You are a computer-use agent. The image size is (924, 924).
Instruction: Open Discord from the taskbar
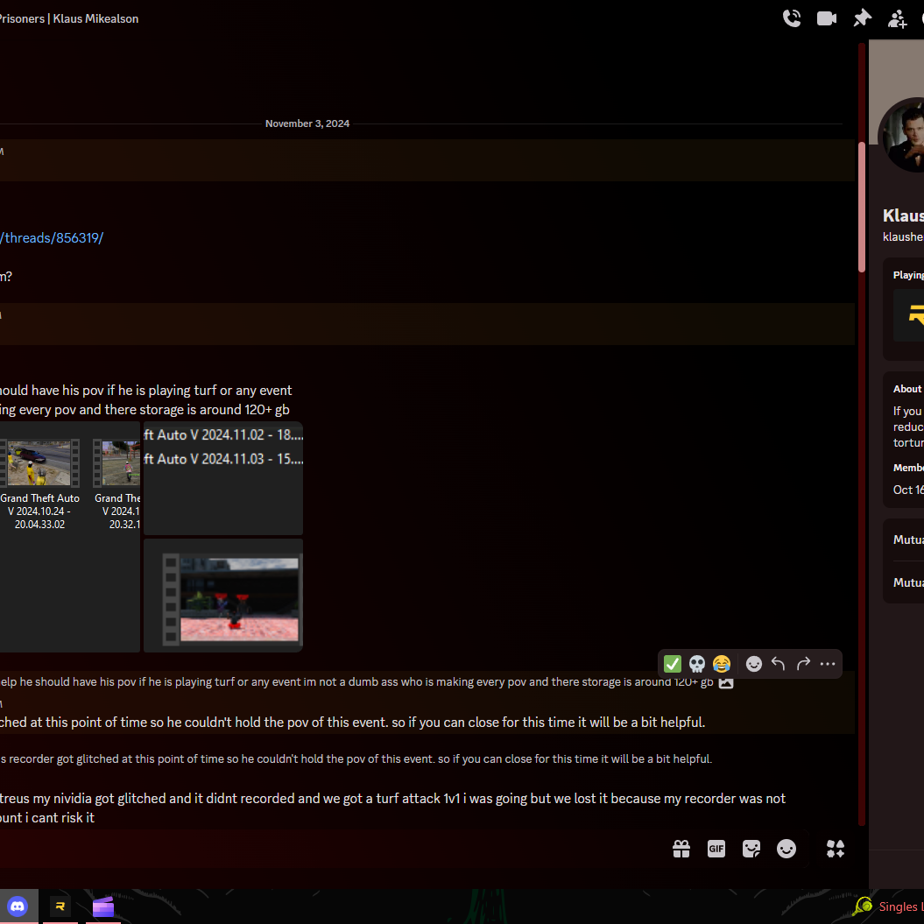pos(18,906)
